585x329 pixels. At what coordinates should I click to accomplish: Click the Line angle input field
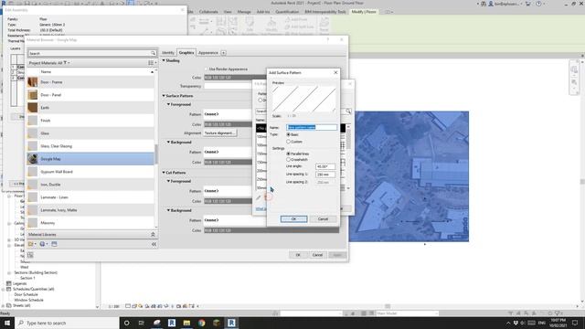click(x=325, y=166)
